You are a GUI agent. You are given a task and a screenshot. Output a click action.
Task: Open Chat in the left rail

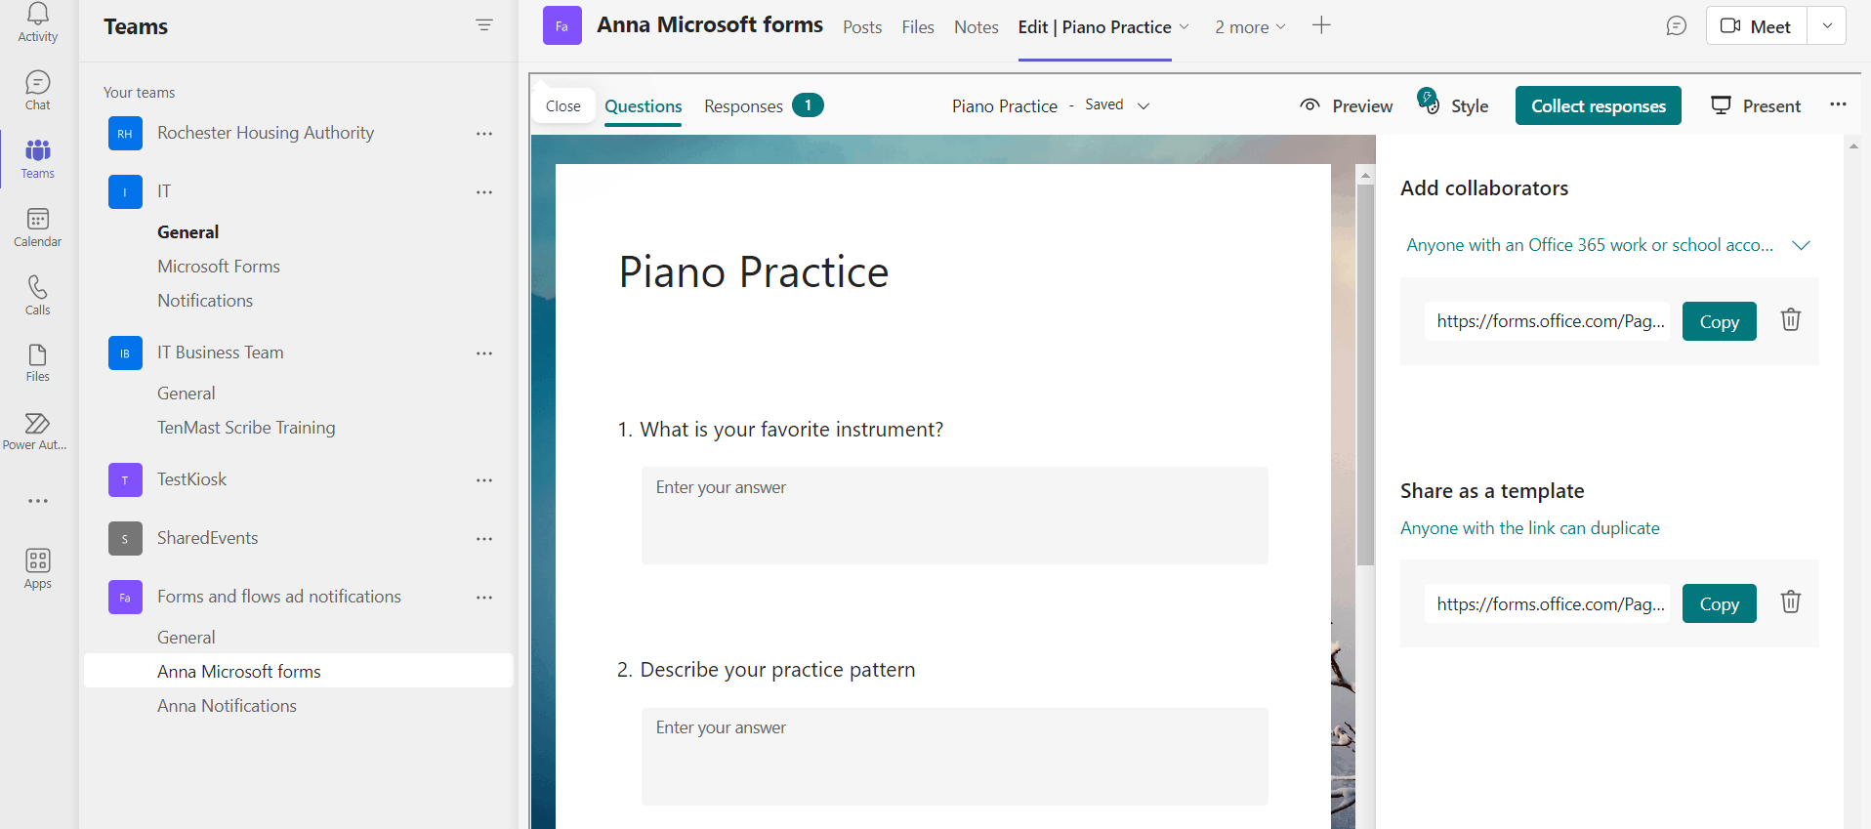pyautogui.click(x=37, y=91)
